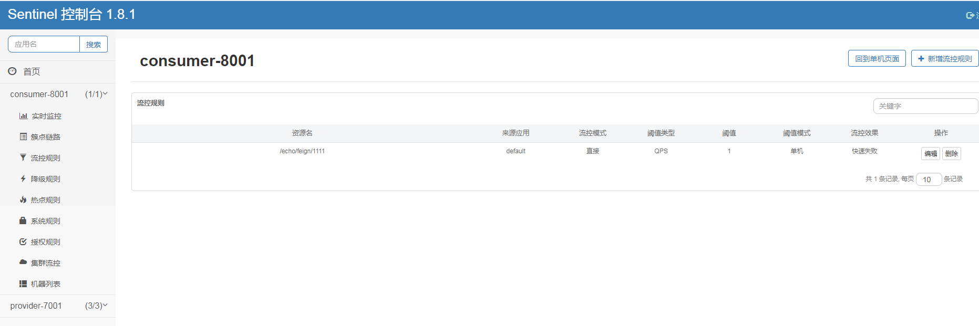979x326 pixels.
Task: Click the 回到单机页面 button
Action: (x=877, y=59)
